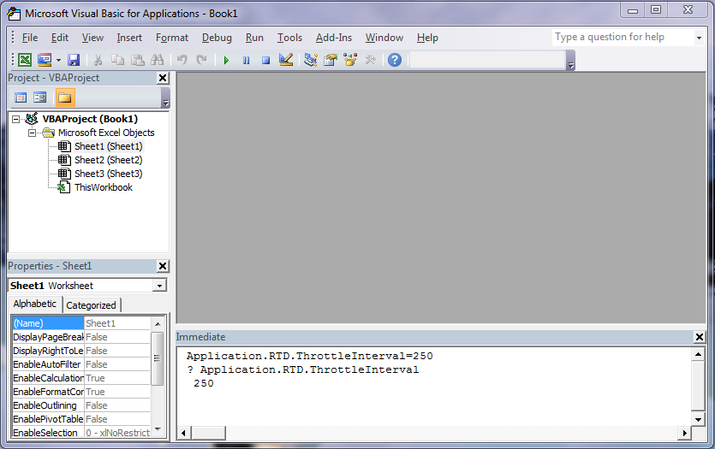Viewport: 715px width, 449px height.
Task: Click the Undo arrow icon
Action: 182,60
